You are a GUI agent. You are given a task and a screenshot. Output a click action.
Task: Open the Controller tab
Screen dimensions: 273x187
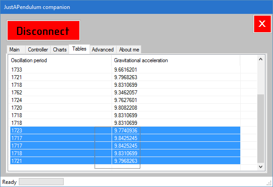[38, 50]
